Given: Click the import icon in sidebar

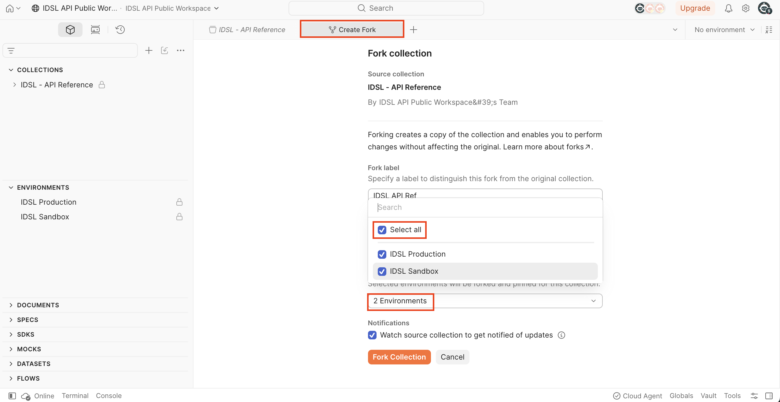Looking at the screenshot, I should click(x=164, y=50).
